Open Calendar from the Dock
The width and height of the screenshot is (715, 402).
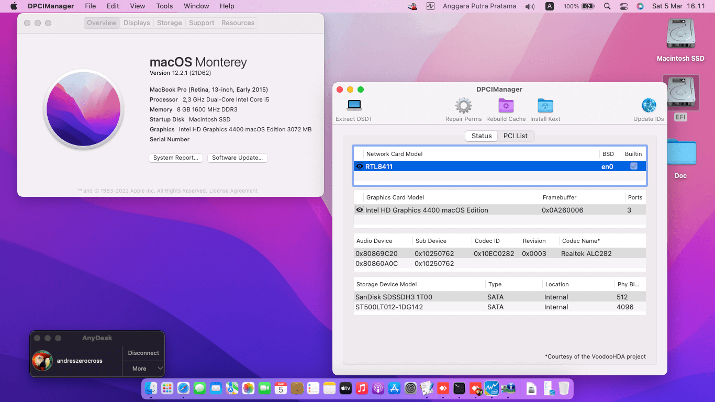point(281,388)
